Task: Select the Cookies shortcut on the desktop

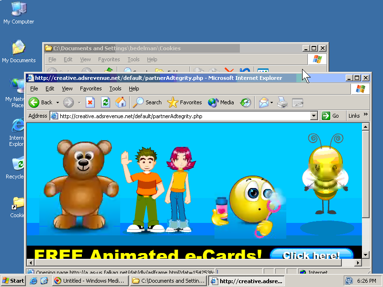Action: tap(17, 207)
